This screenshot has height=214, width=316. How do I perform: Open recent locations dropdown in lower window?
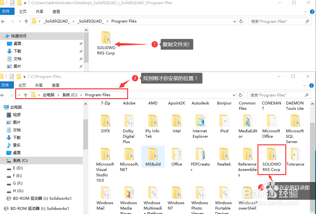19,95
